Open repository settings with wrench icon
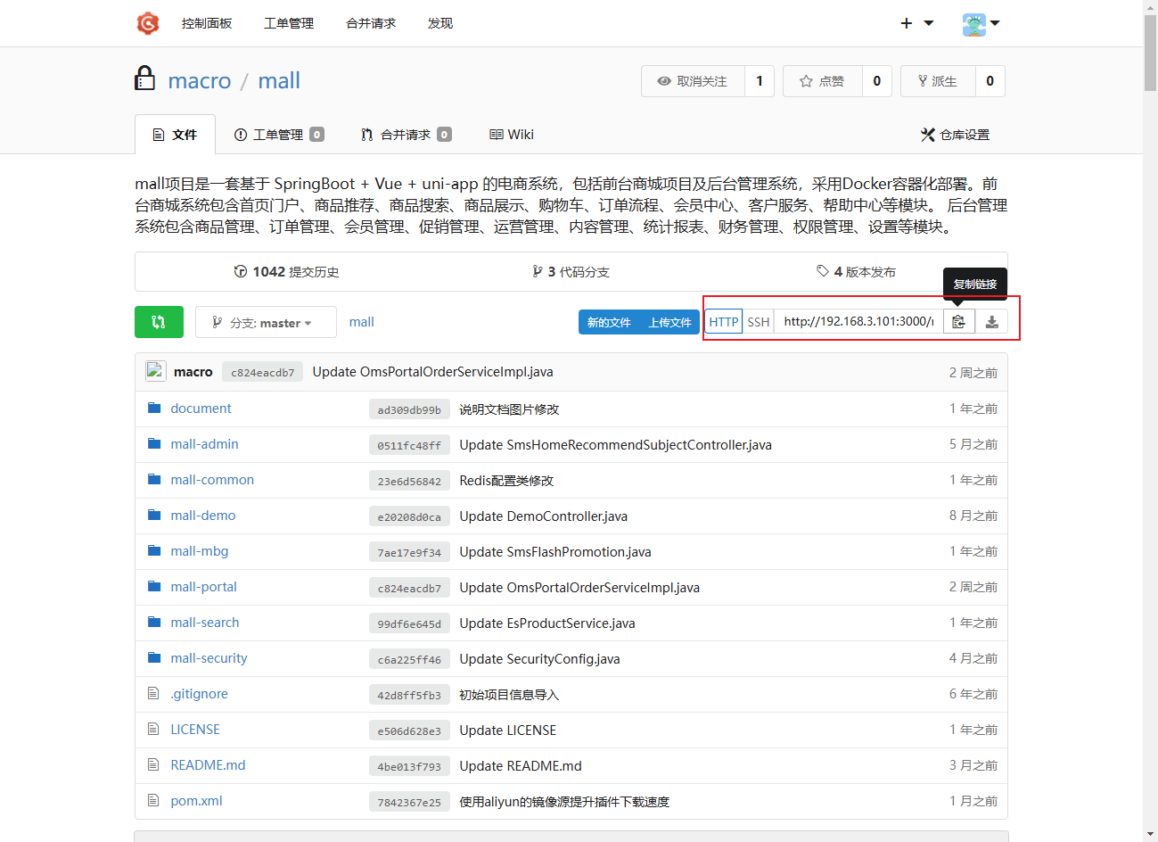The image size is (1158, 842). click(x=955, y=135)
